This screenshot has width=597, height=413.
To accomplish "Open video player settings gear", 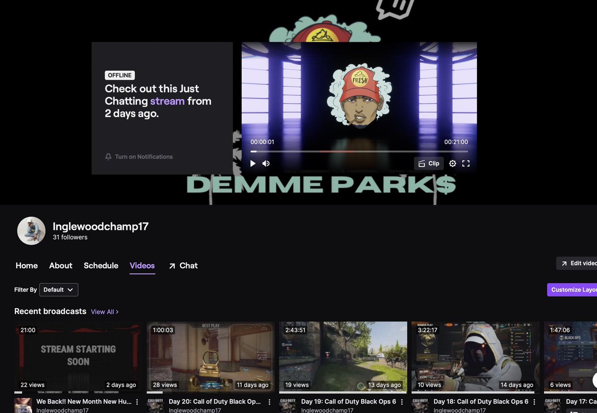I will tap(452, 163).
